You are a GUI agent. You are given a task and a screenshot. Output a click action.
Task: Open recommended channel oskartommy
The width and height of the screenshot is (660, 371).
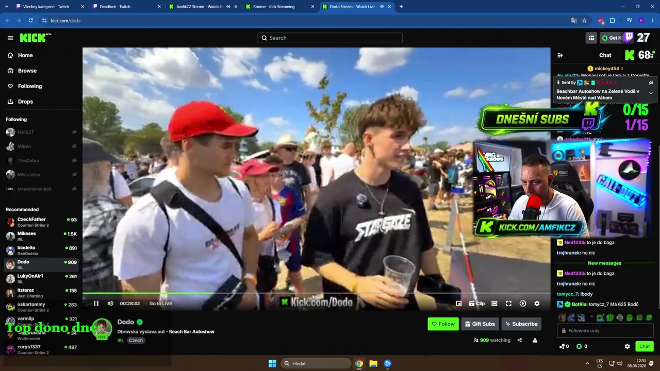[41, 307]
